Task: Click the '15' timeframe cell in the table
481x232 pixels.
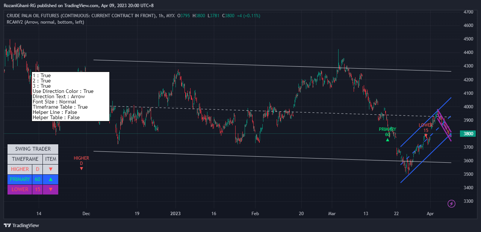Action: [38, 190]
